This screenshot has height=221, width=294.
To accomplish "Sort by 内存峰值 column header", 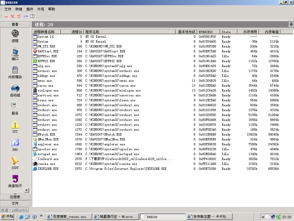I will (270, 32).
